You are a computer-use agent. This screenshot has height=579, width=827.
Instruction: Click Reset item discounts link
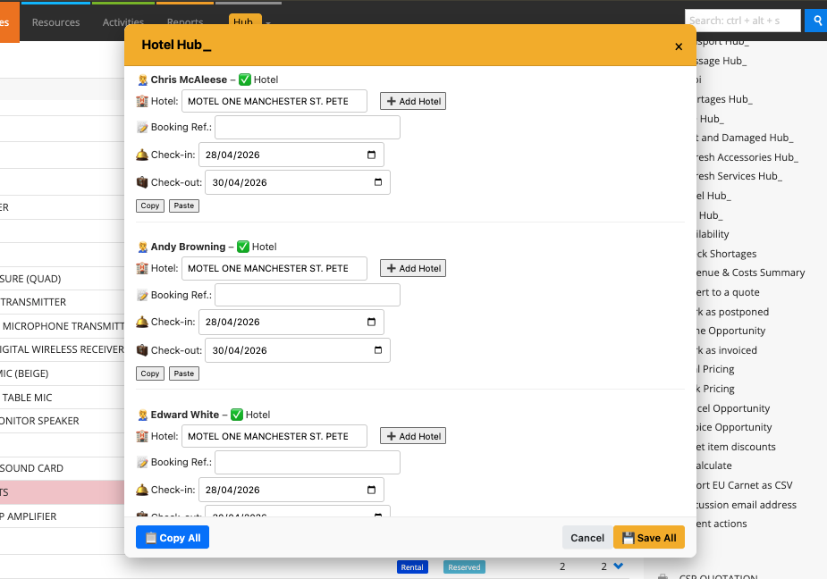coord(737,447)
